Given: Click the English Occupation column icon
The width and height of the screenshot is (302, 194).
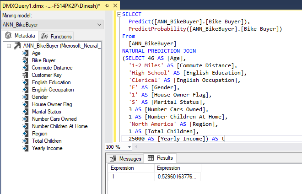Looking at the screenshot, I should [25, 90].
